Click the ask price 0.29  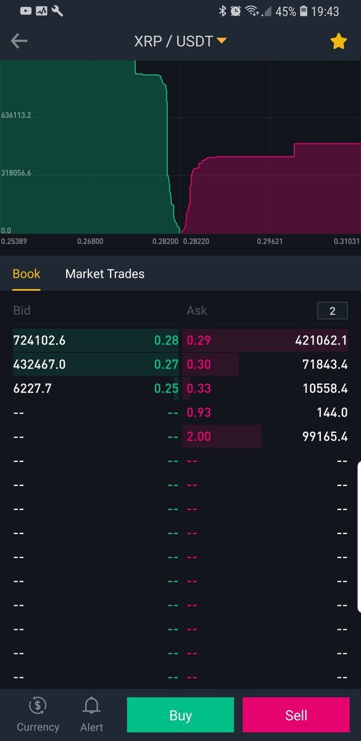tap(199, 340)
